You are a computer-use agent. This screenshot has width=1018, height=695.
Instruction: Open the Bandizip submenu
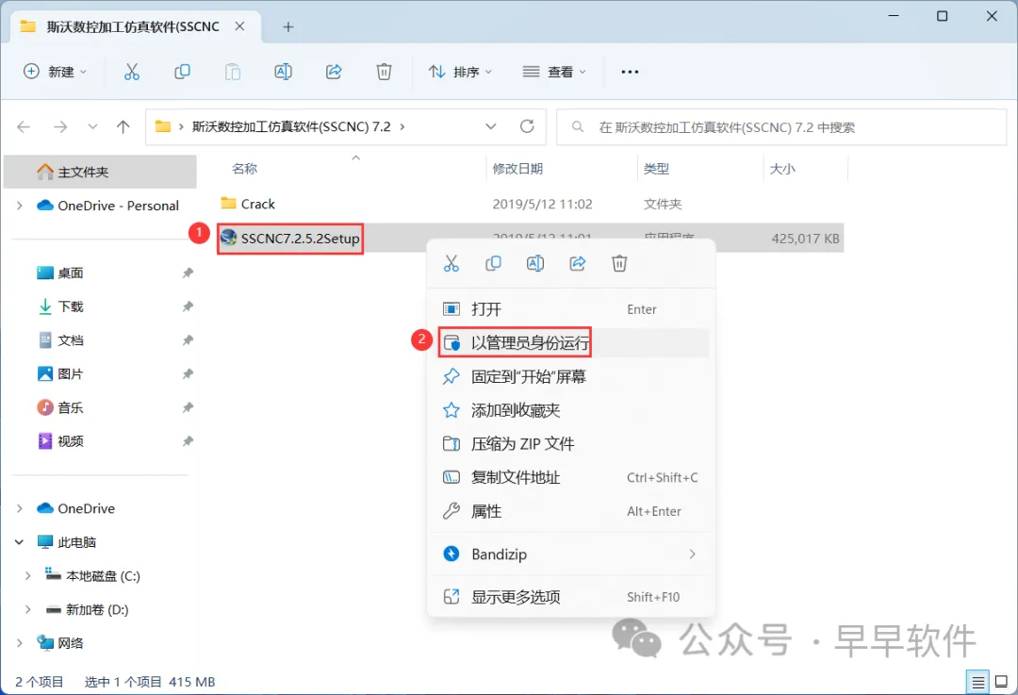pyautogui.click(x=570, y=554)
